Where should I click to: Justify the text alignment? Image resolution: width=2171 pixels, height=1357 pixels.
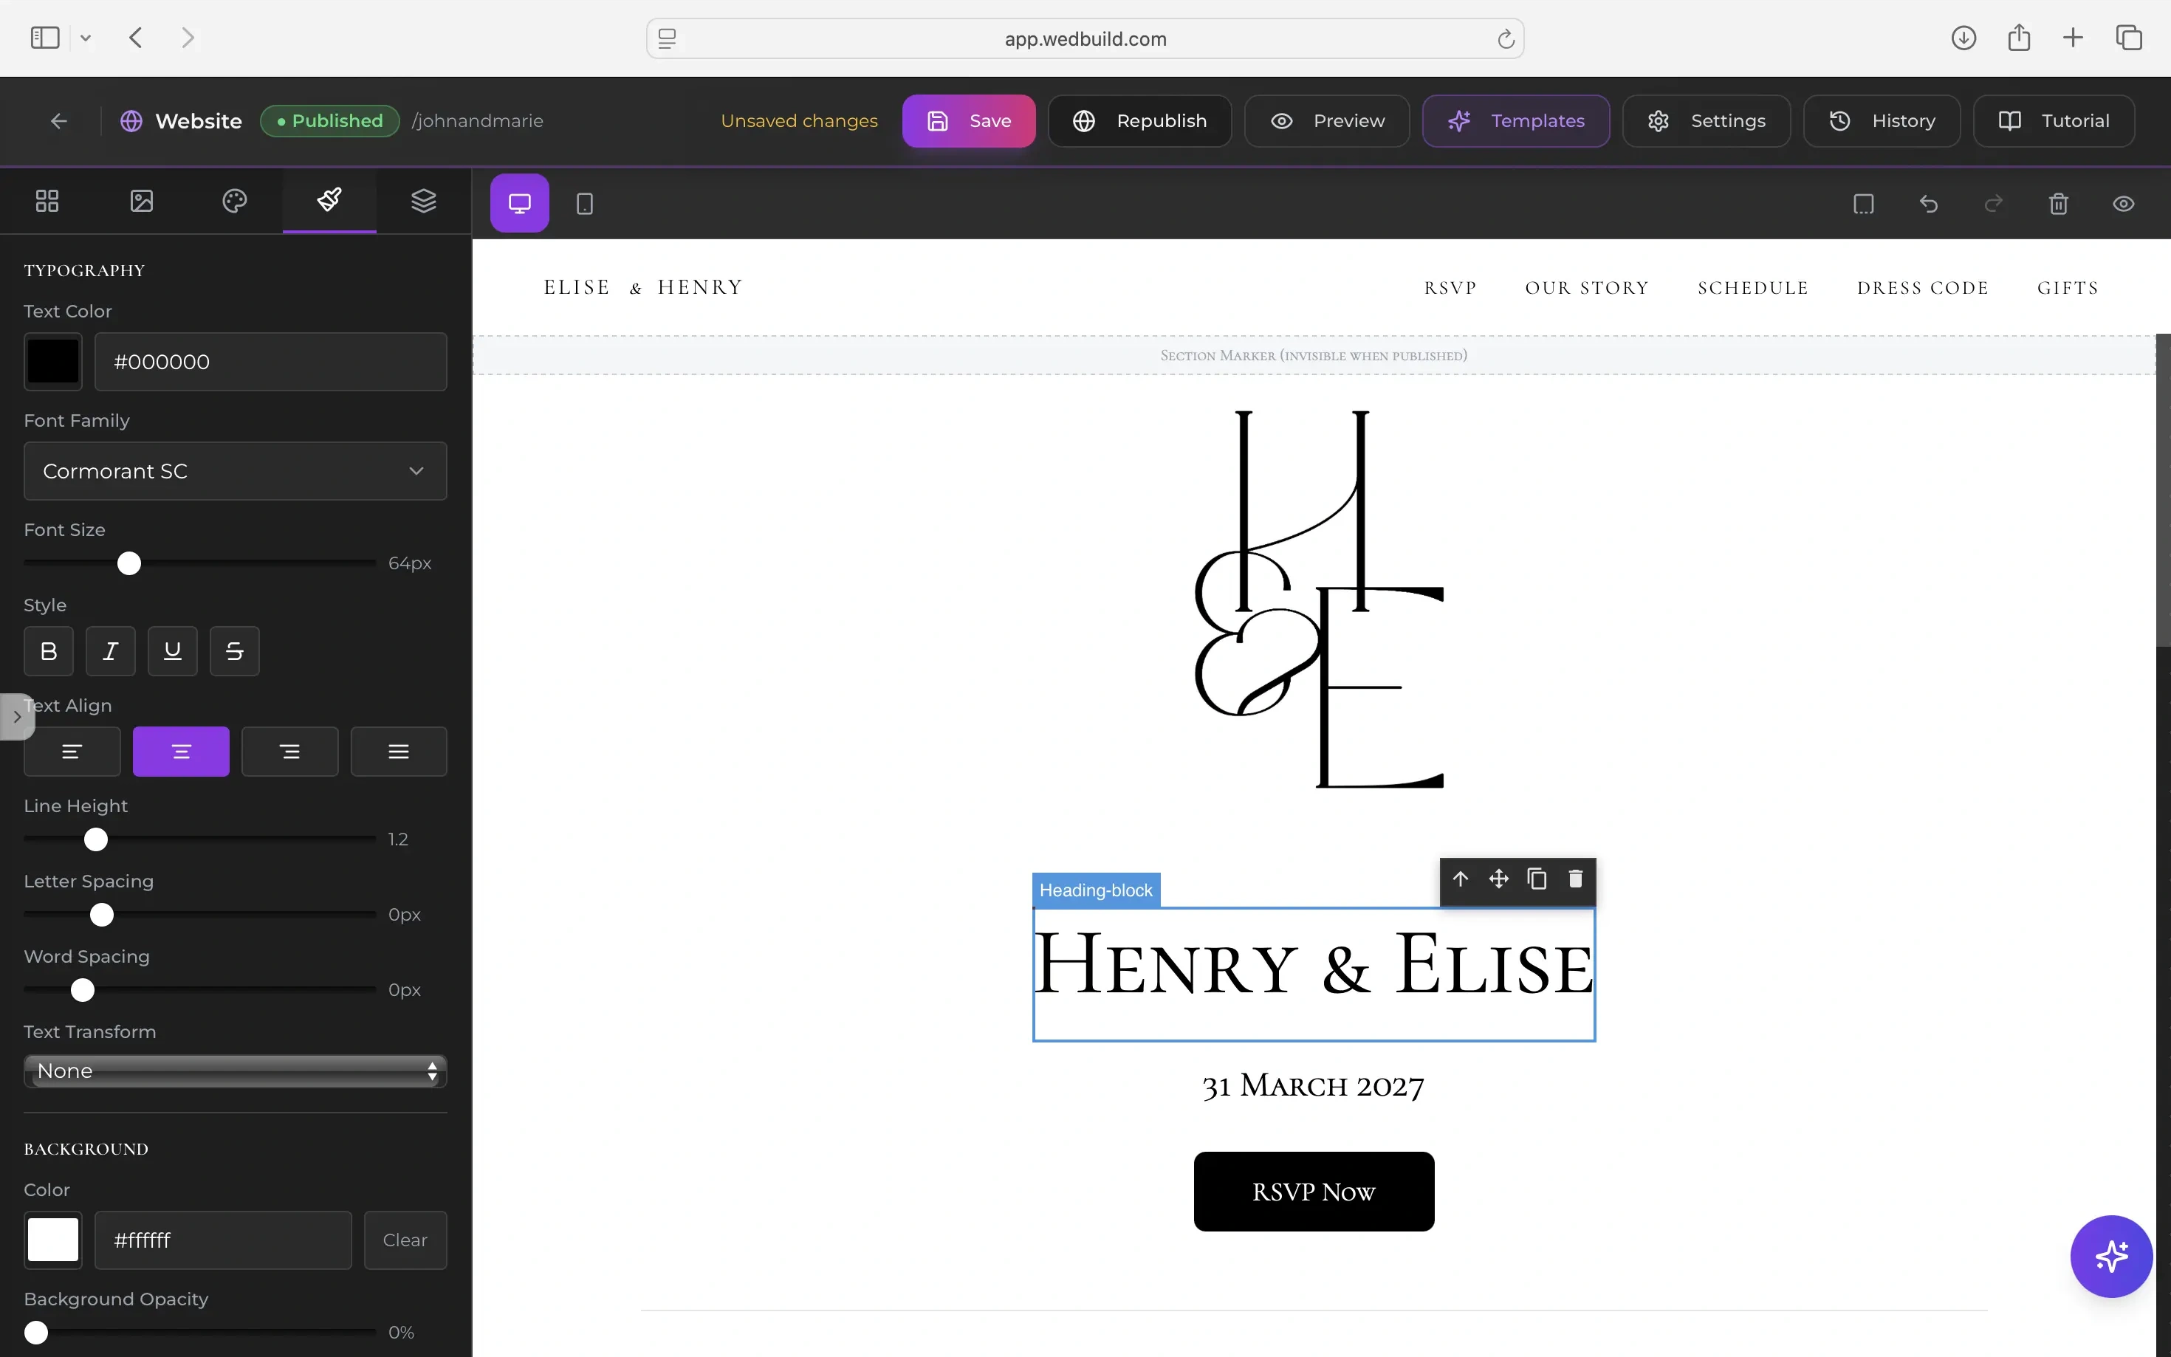(399, 751)
